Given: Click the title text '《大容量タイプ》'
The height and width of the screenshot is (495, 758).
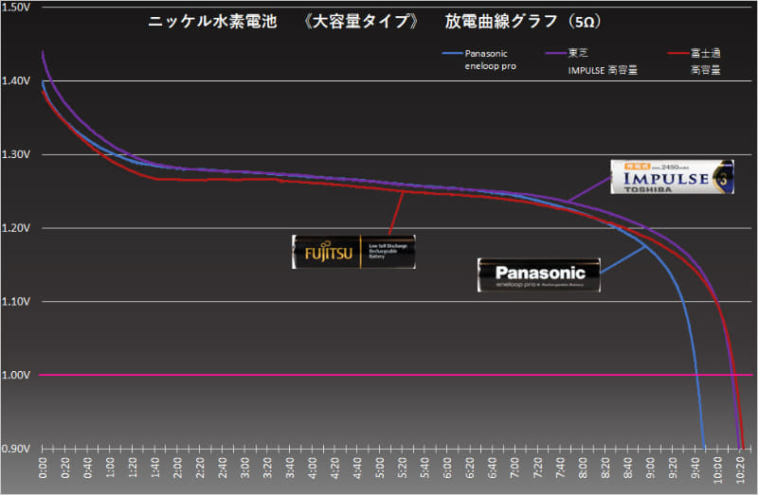Looking at the screenshot, I should 361,21.
